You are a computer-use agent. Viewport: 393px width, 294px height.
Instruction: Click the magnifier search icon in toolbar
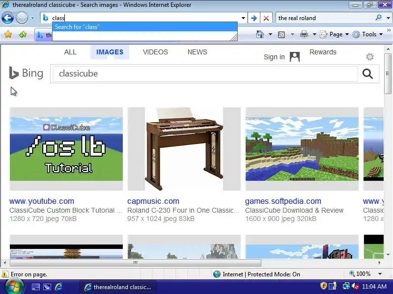point(378,18)
